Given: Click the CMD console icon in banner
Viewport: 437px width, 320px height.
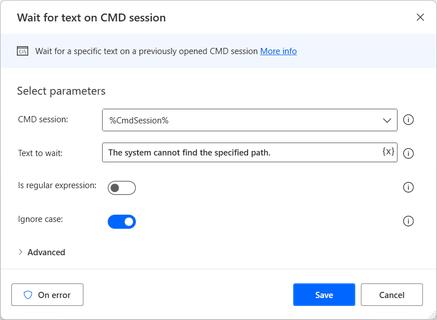Looking at the screenshot, I should (23, 51).
